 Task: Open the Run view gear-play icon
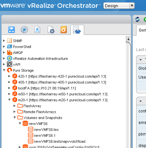coord(24,30)
